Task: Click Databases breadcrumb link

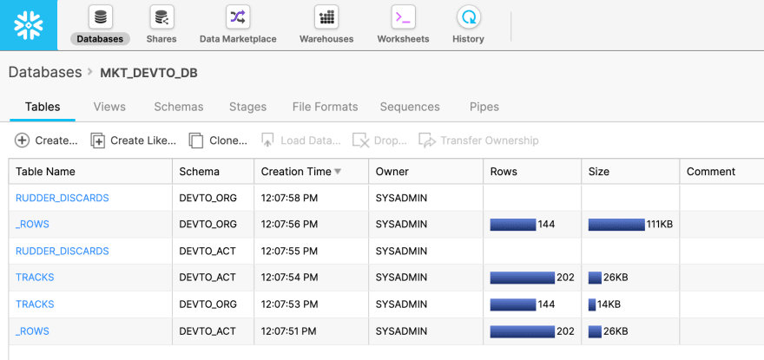Action: (44, 73)
